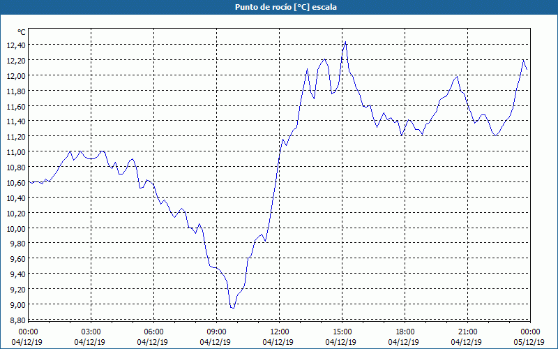This screenshot has height=349, width=558.
Task: Click the 21:00 time label
Action: point(467,332)
